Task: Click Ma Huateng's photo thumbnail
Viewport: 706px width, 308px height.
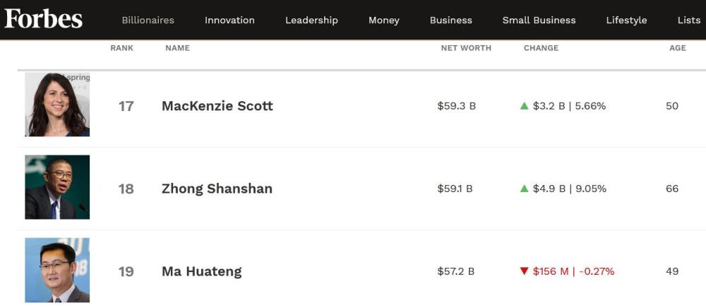Action: coord(57,270)
